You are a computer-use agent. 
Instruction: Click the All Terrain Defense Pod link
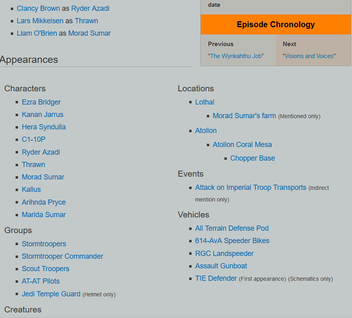coord(232,228)
